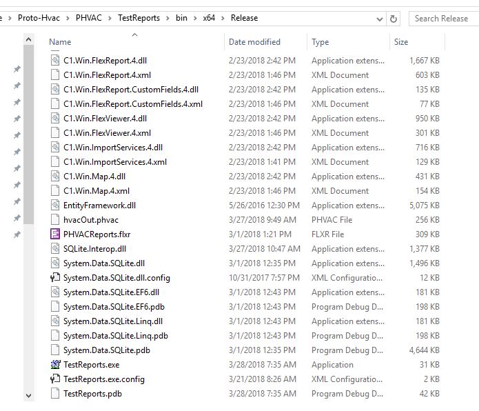Open the address bar history dropdown
This screenshot has height=411, width=479.
click(380, 19)
